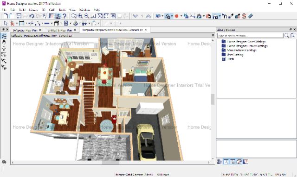297x177 pixels.
Task: Open the Help question mark tool
Action: coord(65,16)
